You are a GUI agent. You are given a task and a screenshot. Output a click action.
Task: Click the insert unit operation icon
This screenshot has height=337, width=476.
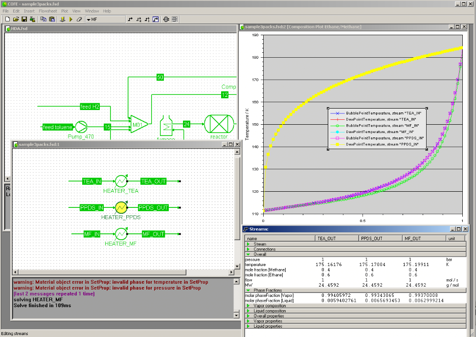166,19
